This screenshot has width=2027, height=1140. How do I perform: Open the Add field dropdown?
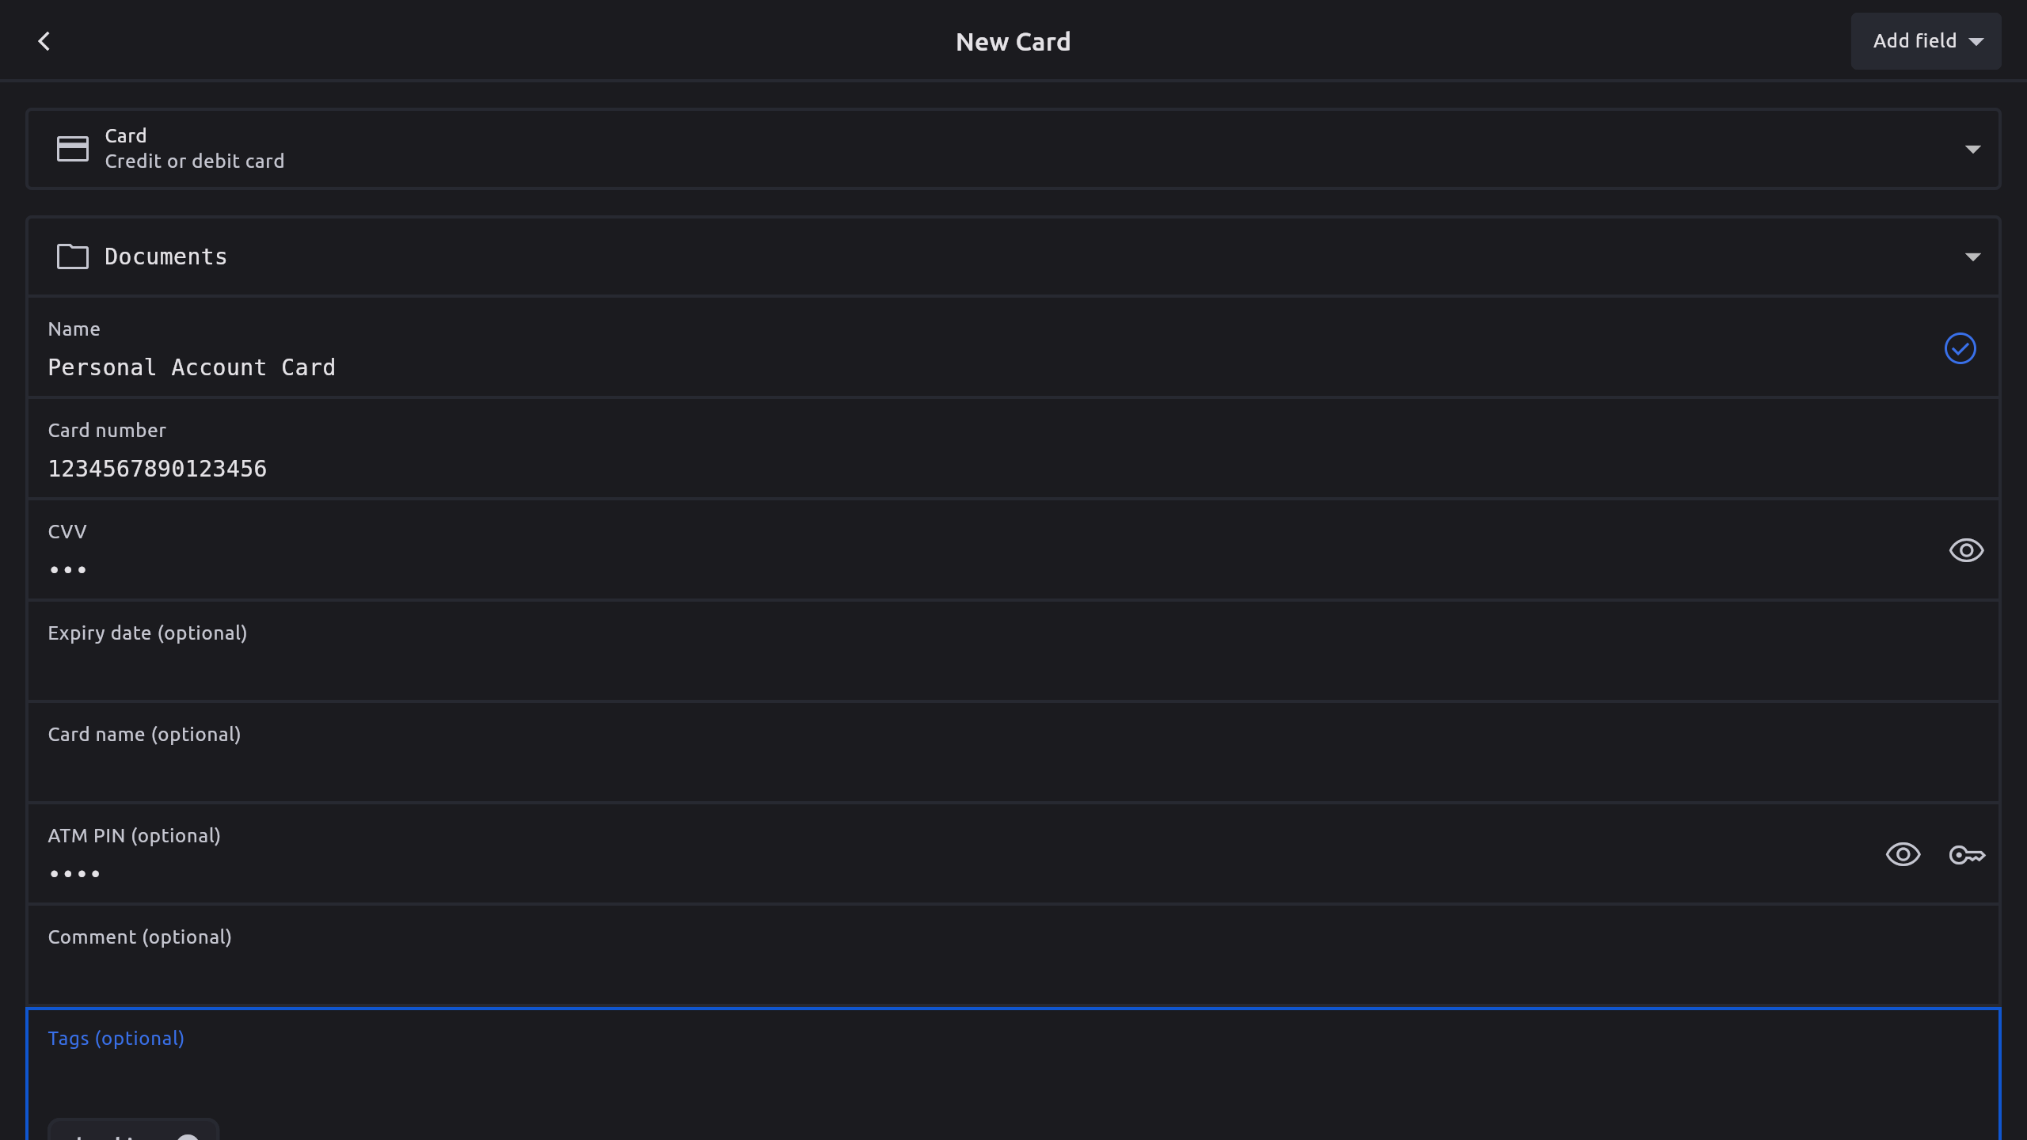coord(1926,41)
